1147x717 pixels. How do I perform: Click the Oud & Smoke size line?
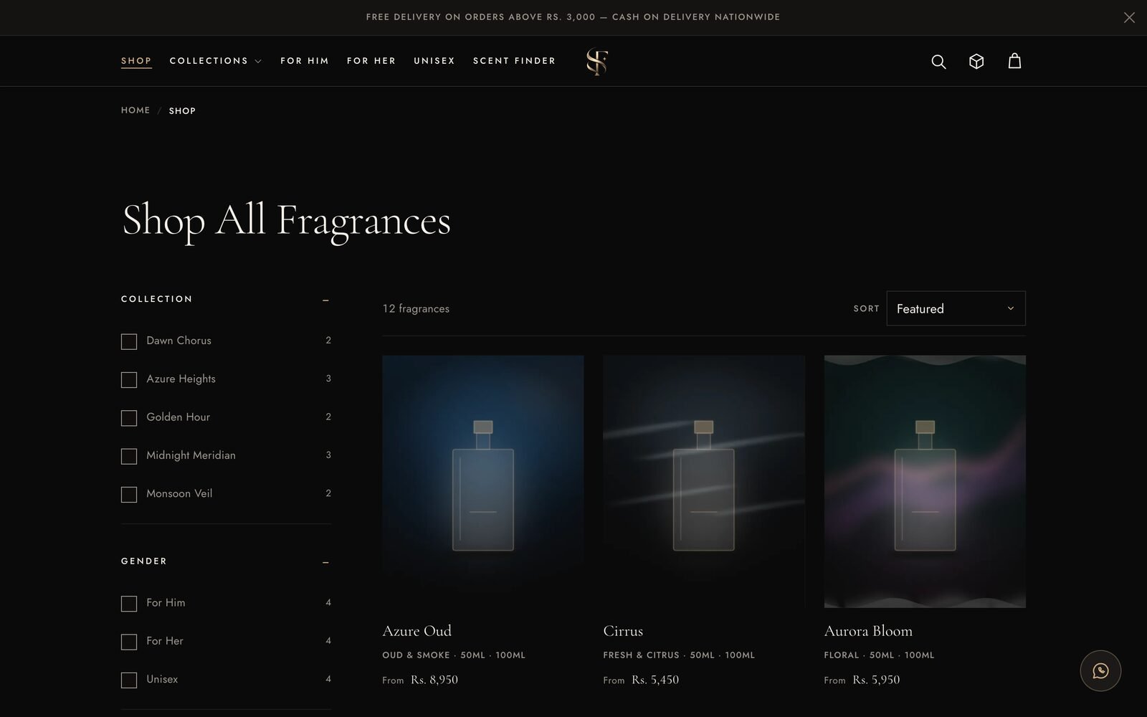click(x=454, y=655)
